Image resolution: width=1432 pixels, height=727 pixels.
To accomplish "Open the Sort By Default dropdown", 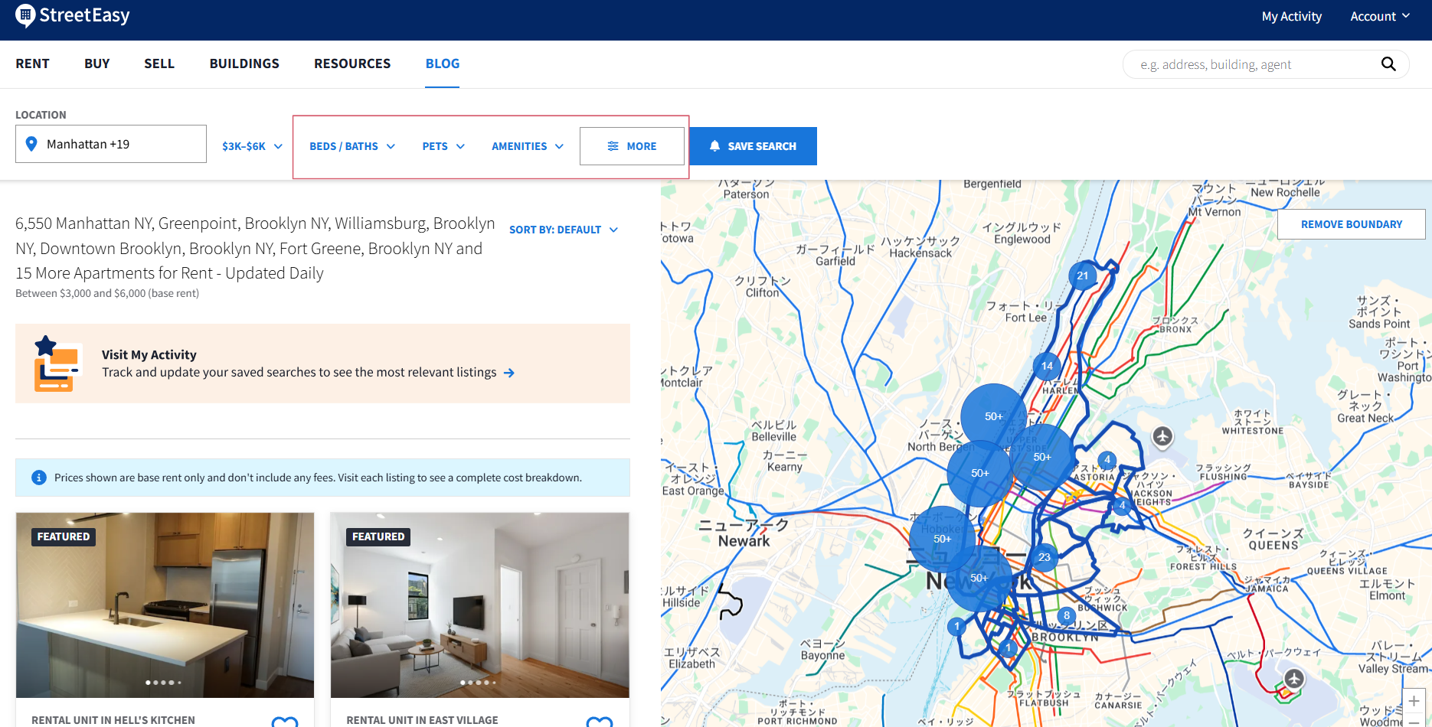I will pos(563,230).
